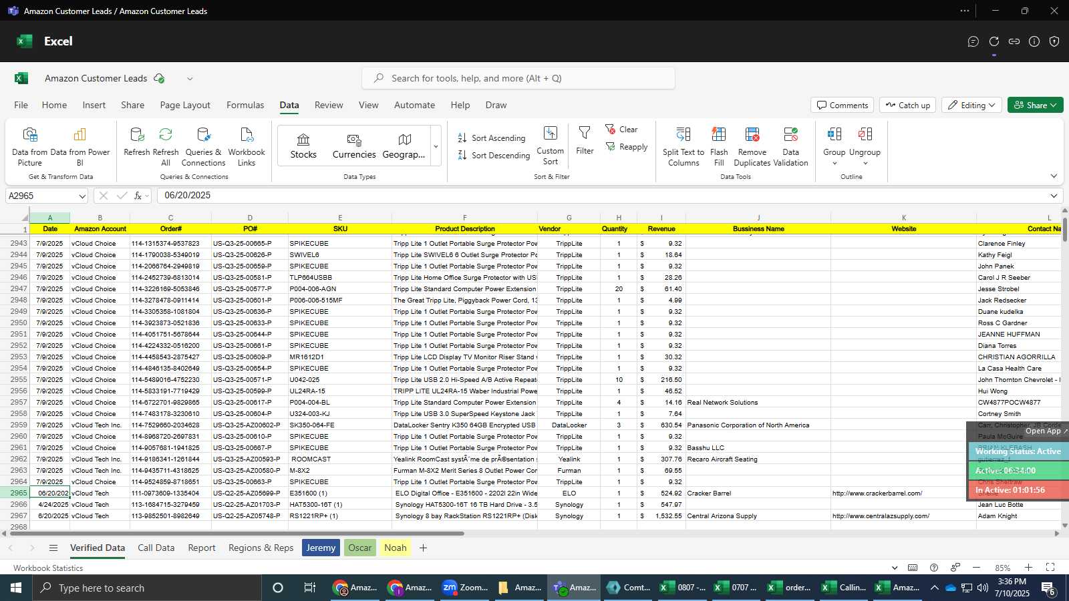Screen dimensions: 1069x601
Task: Open the Editing mode dropdown
Action: 971,106
